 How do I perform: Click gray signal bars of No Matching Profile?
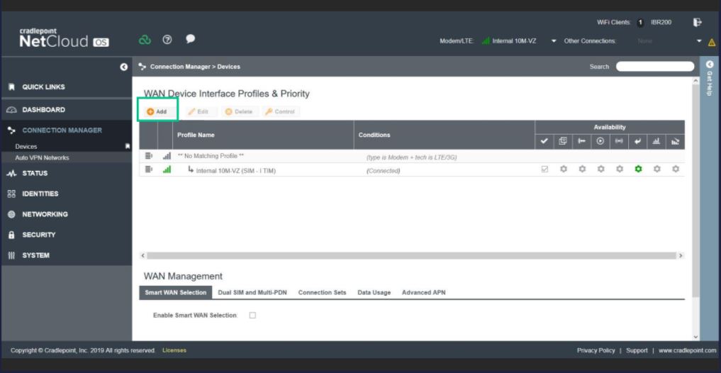click(167, 156)
